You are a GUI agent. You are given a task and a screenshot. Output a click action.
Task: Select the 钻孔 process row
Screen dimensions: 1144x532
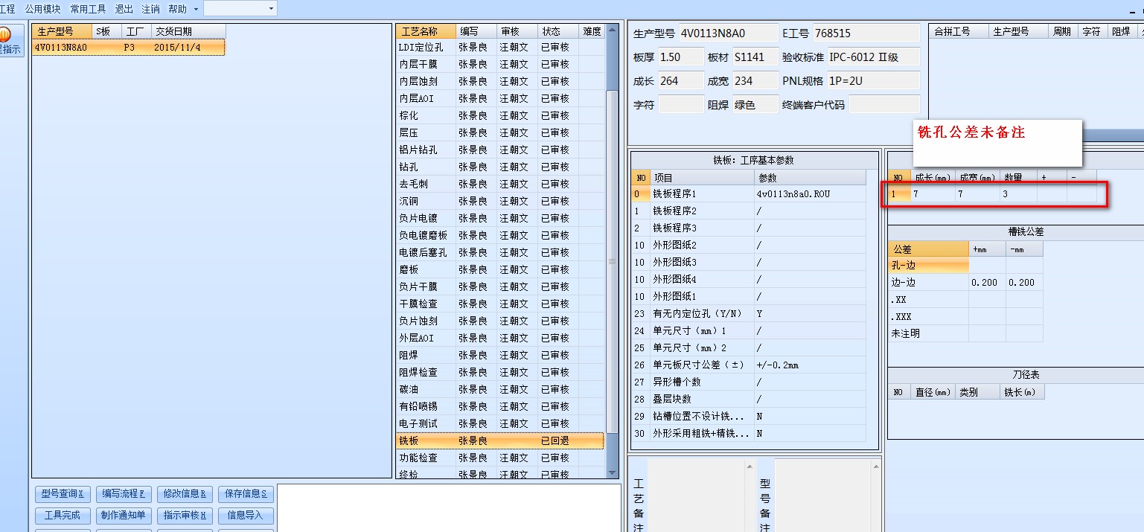point(500,167)
